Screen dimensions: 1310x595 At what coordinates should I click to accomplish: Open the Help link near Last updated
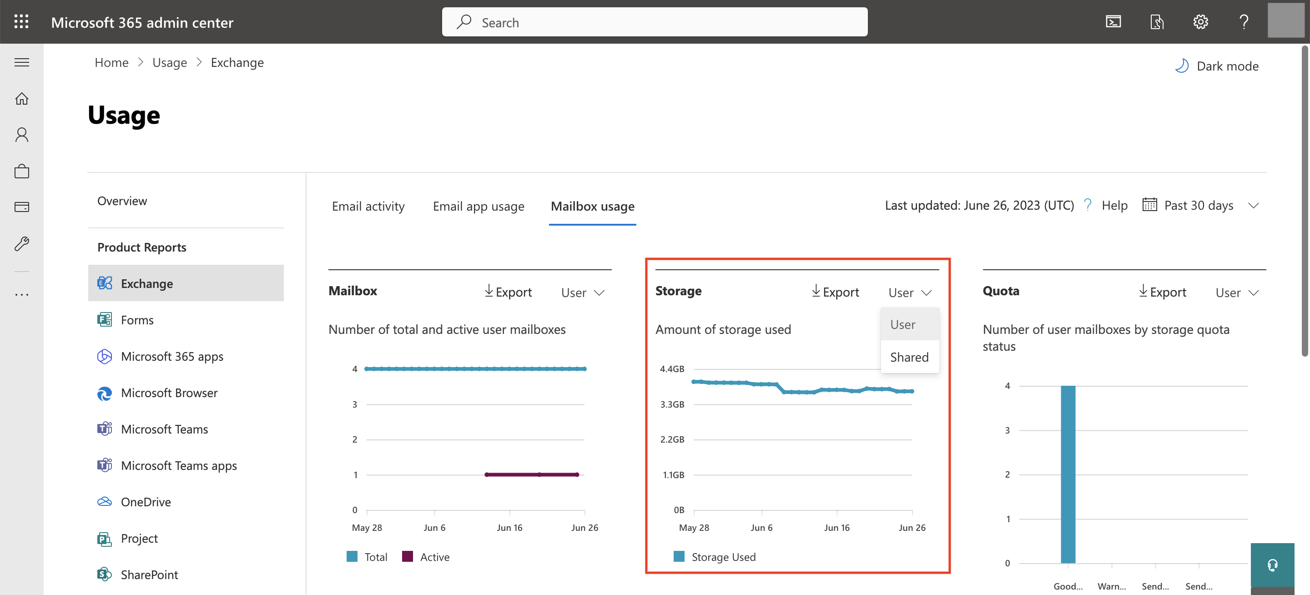[1114, 206]
